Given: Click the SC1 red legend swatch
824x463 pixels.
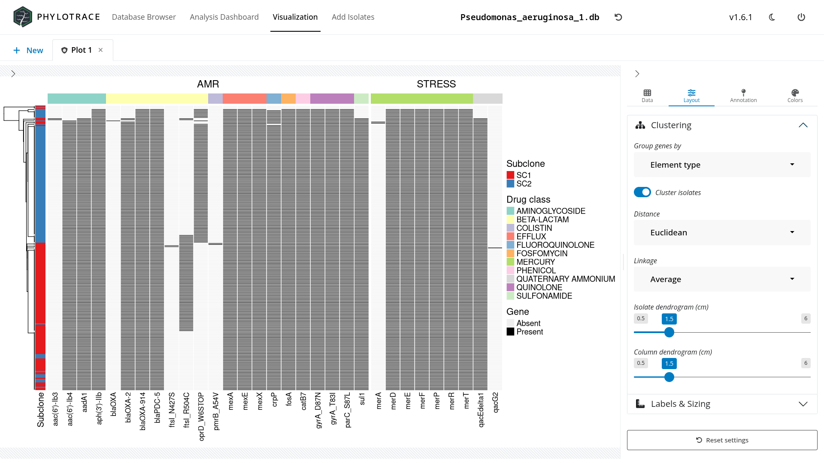Looking at the screenshot, I should [x=510, y=175].
